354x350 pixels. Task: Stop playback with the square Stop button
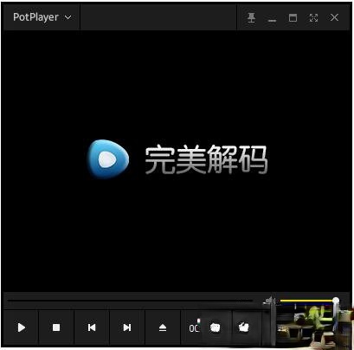coord(56,327)
